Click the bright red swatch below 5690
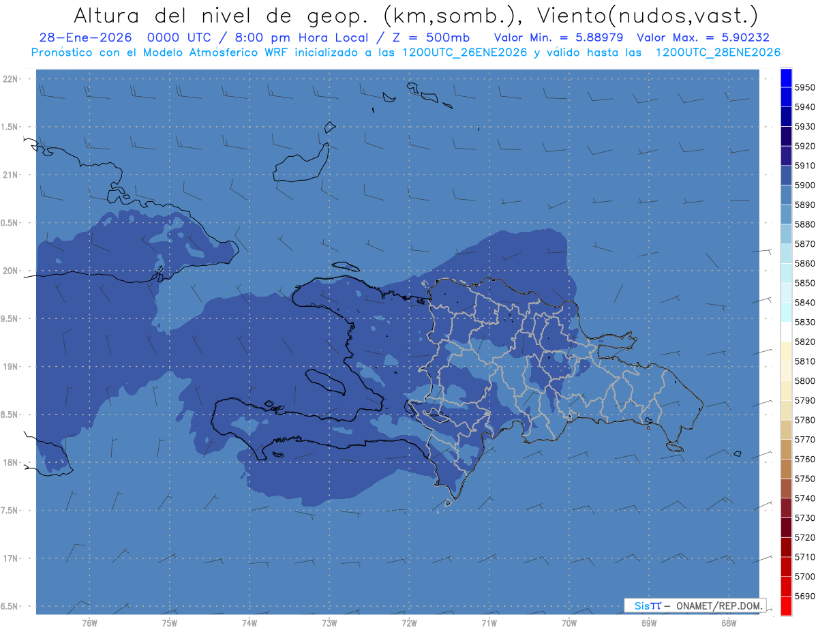Screen dimensions: 818x632 coord(786,605)
